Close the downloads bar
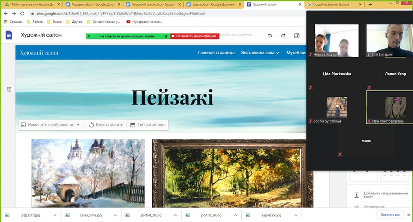The width and height of the screenshot is (413, 222). (x=409, y=215)
